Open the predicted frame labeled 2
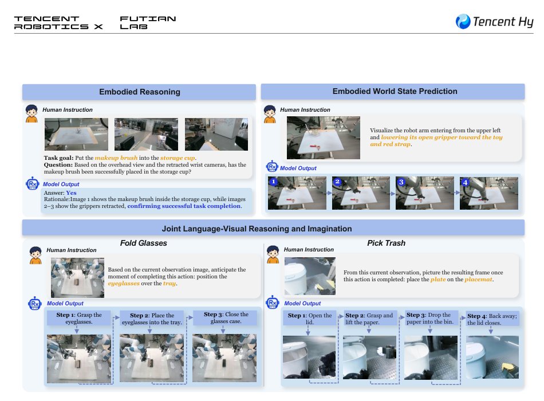The image size is (544, 401). pos(361,193)
